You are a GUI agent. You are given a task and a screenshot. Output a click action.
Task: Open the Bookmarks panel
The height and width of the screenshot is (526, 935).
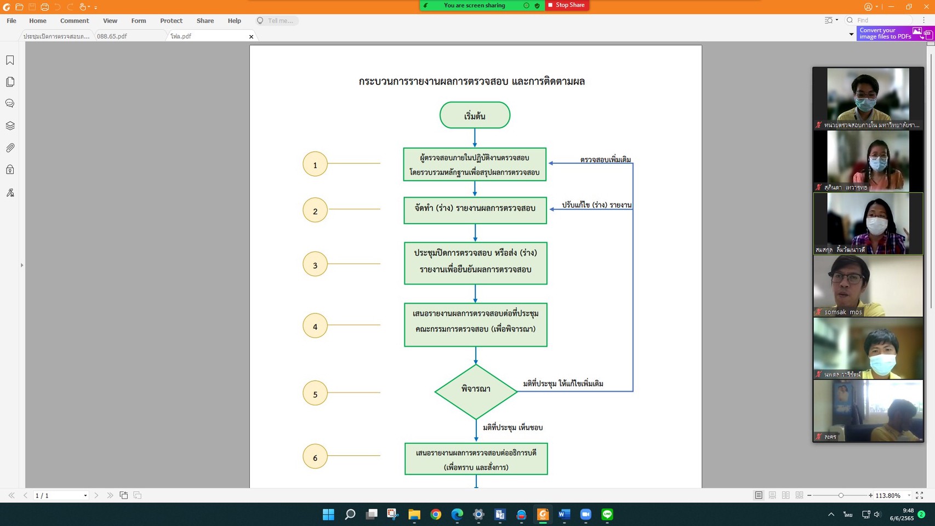click(x=10, y=60)
